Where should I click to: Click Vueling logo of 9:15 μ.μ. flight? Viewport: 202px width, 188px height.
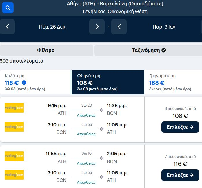tap(14, 108)
